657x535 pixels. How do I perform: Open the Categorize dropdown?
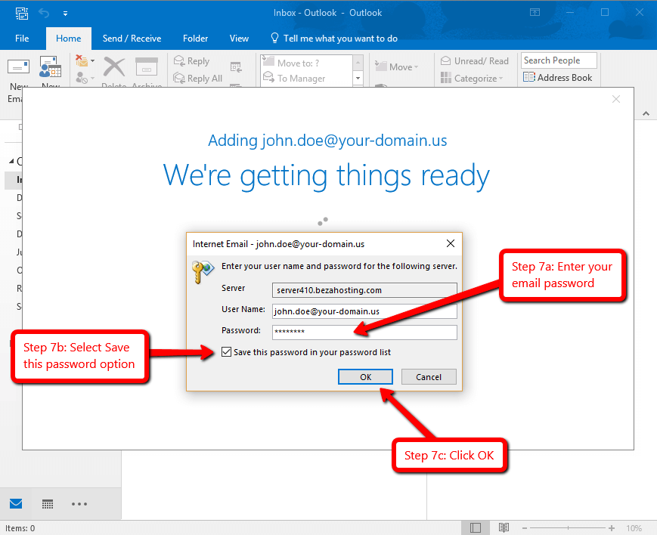click(x=471, y=79)
